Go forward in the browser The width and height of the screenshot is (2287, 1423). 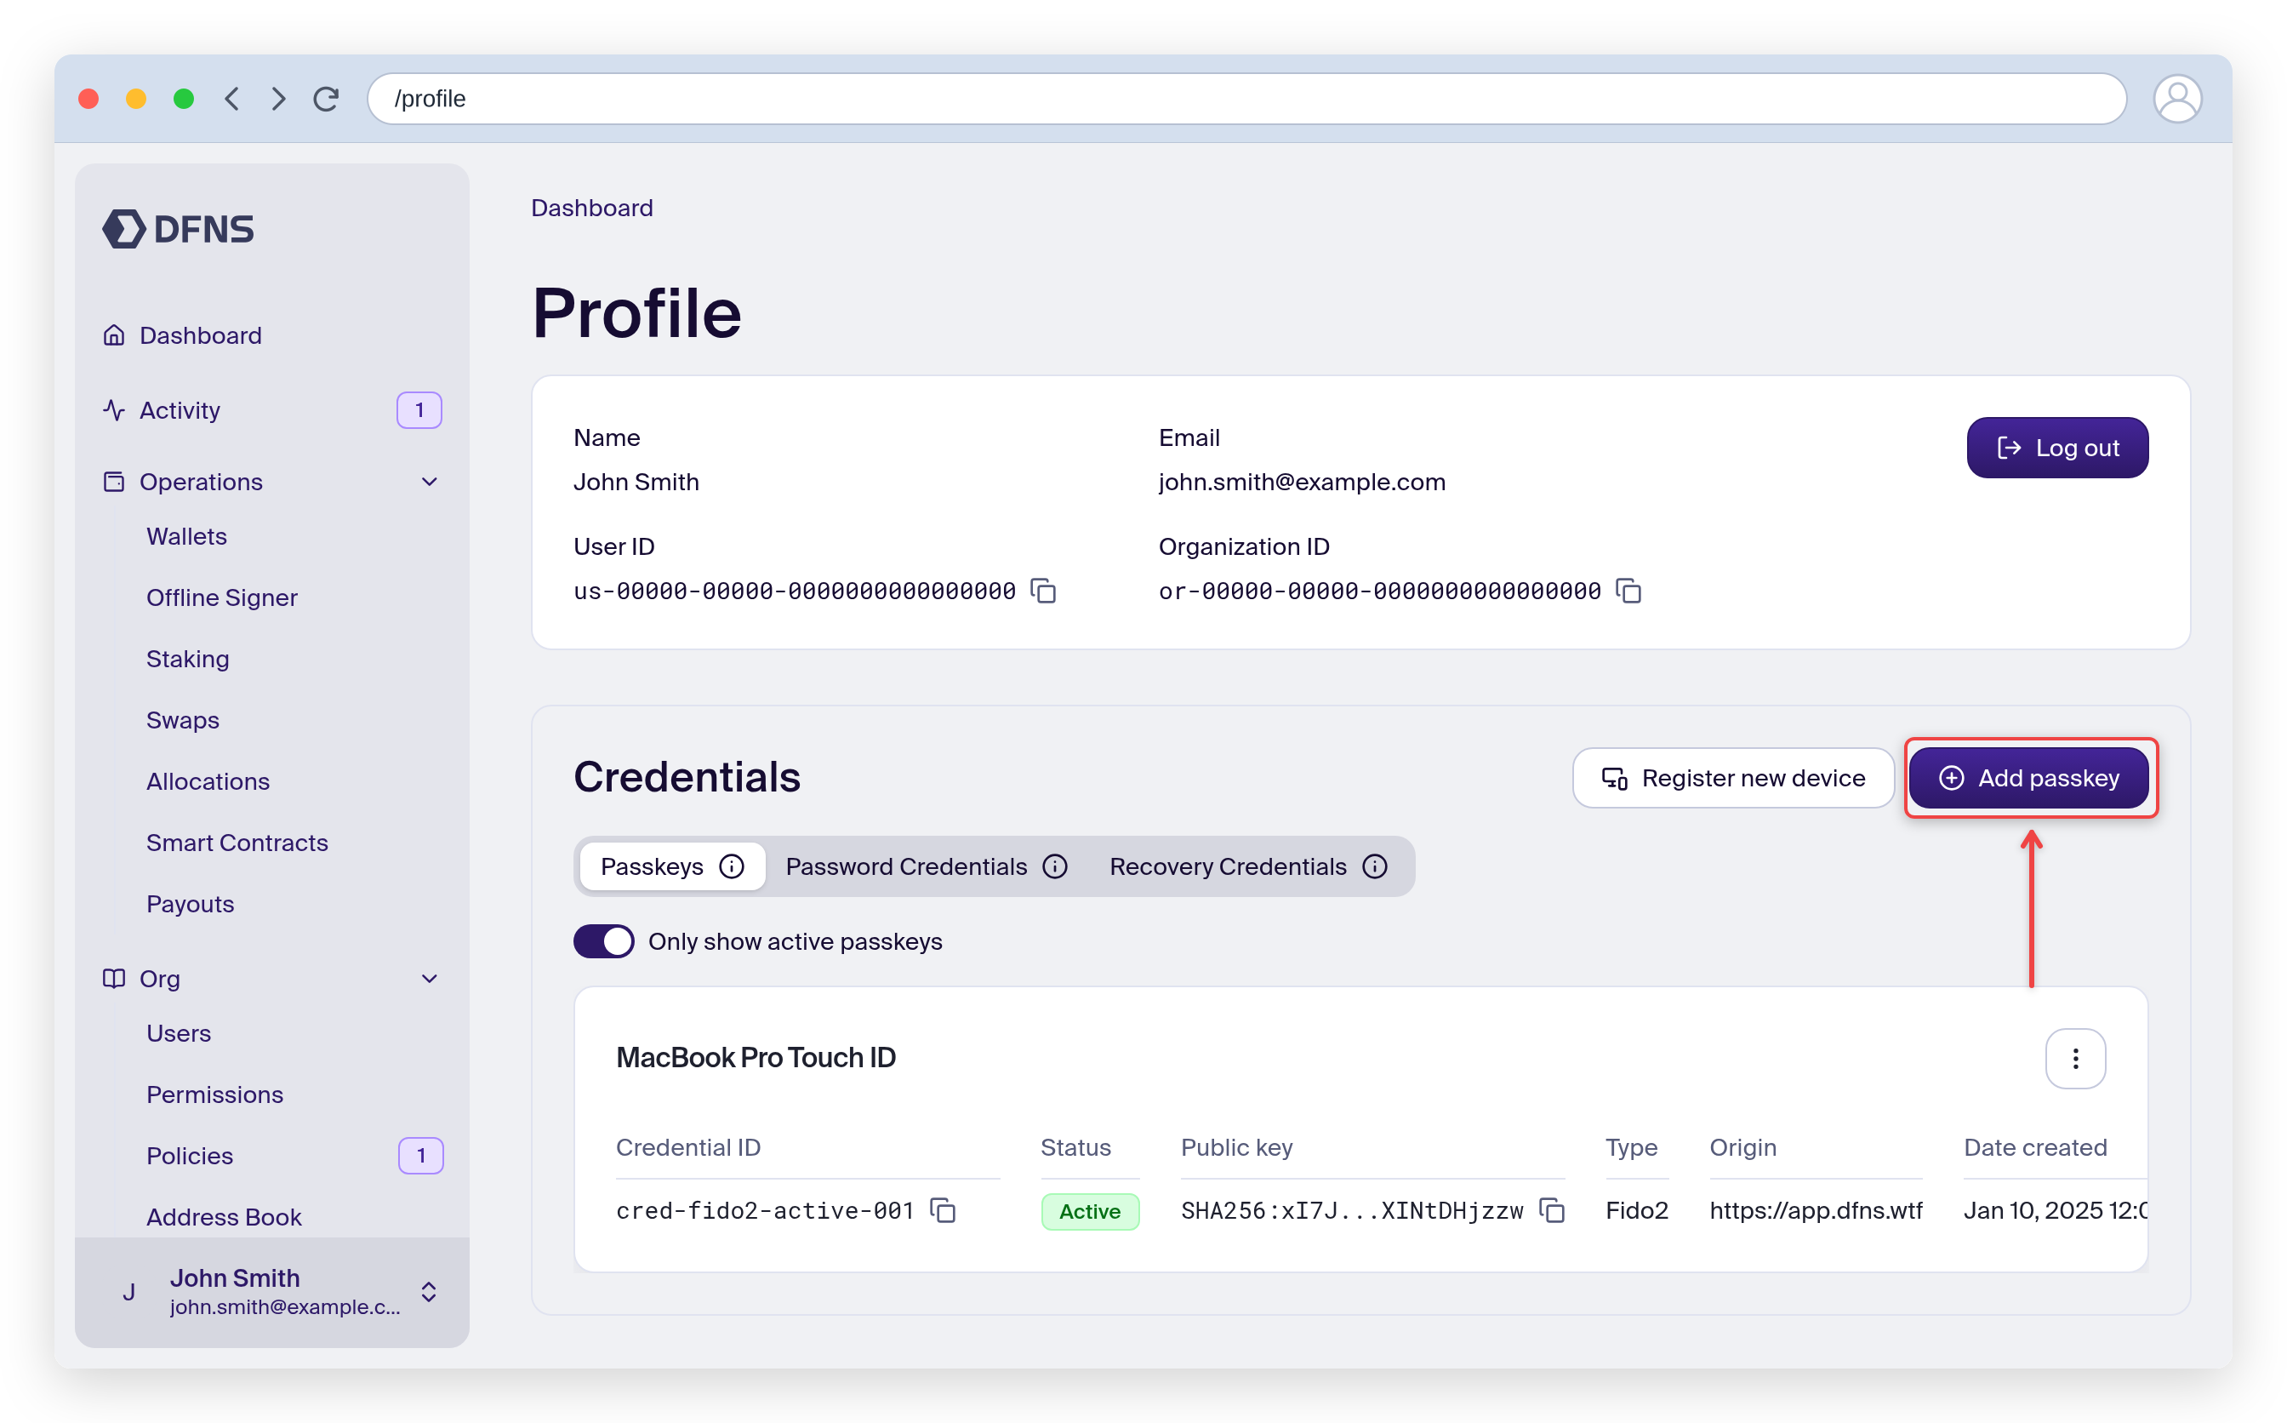pos(278,99)
